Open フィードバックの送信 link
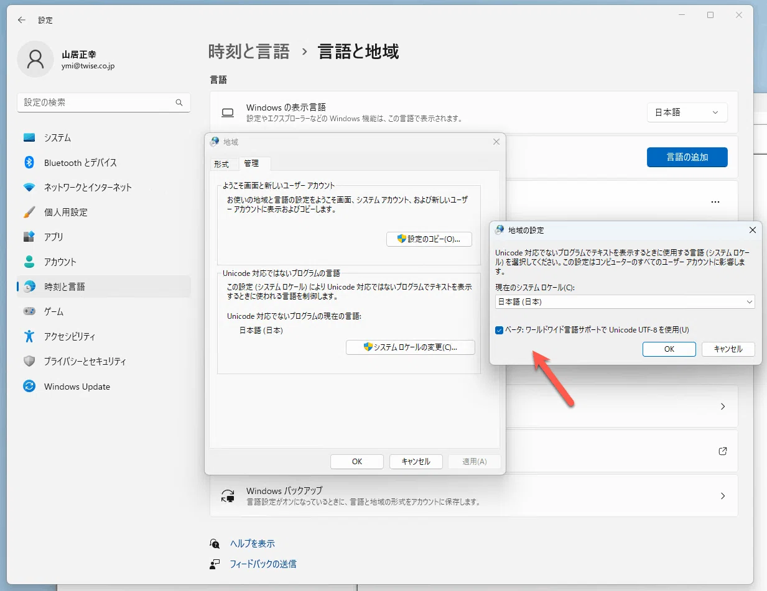767x591 pixels. click(263, 564)
